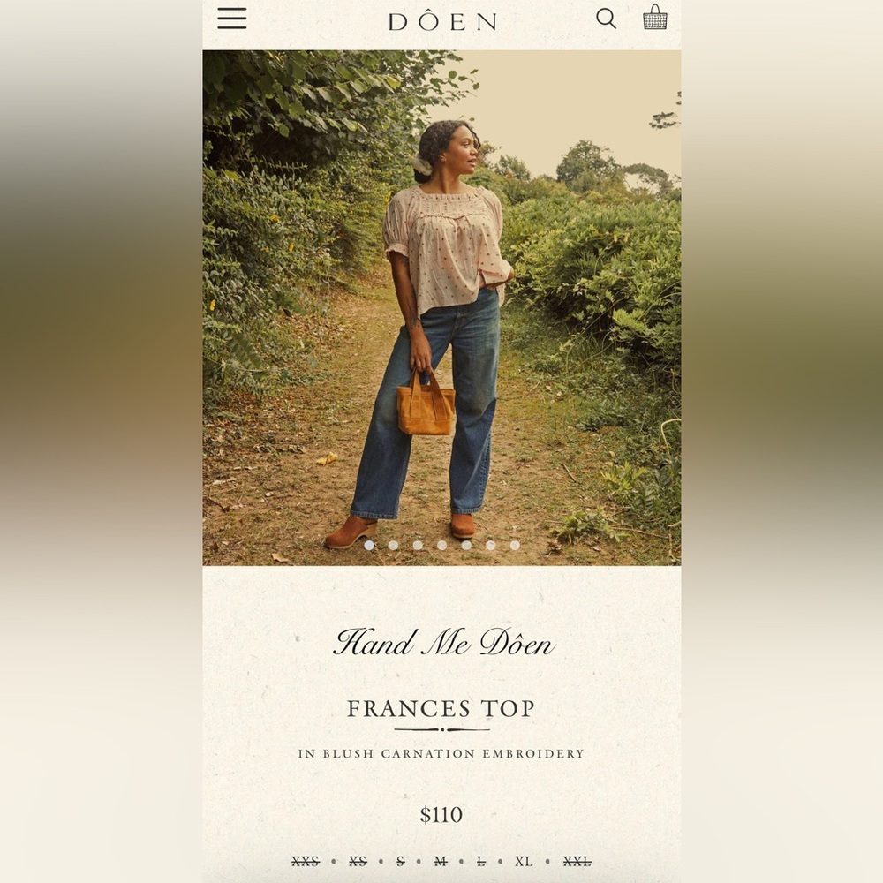This screenshot has width=883, height=883.
Task: Open the search magnifier icon
Action: tap(607, 19)
